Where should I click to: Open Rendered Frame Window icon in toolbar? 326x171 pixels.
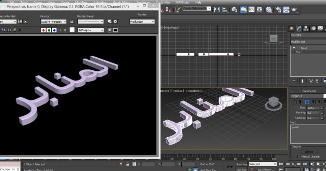coord(286,9)
